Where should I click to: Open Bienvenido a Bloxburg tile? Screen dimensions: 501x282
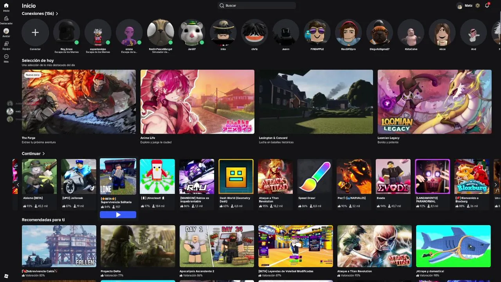[x=472, y=176]
